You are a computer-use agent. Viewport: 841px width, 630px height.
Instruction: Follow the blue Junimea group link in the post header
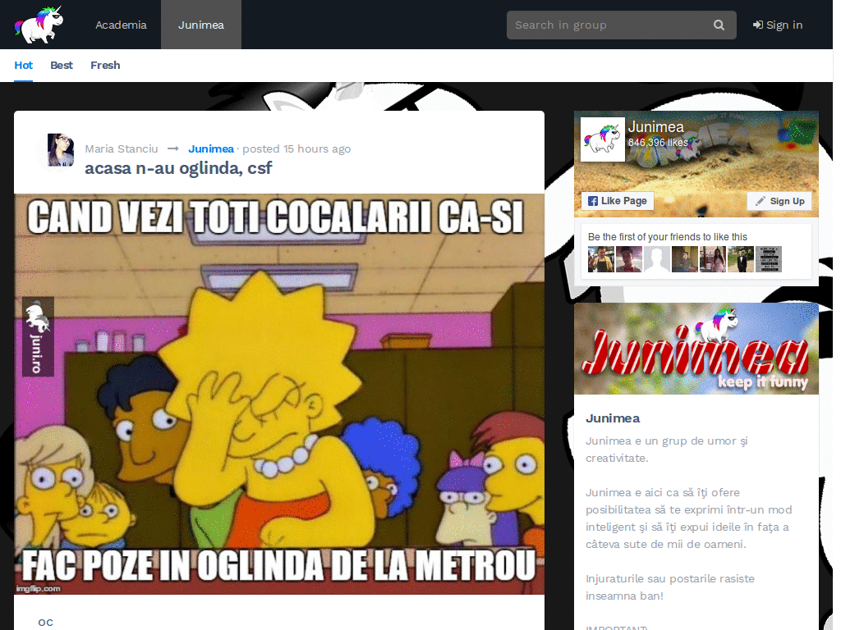(x=211, y=149)
